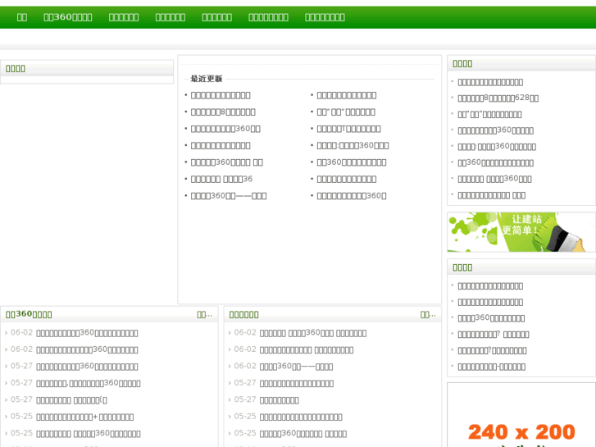
Task: Open the 最近更新 entry with a colon before "360"
Action: [x=353, y=145]
